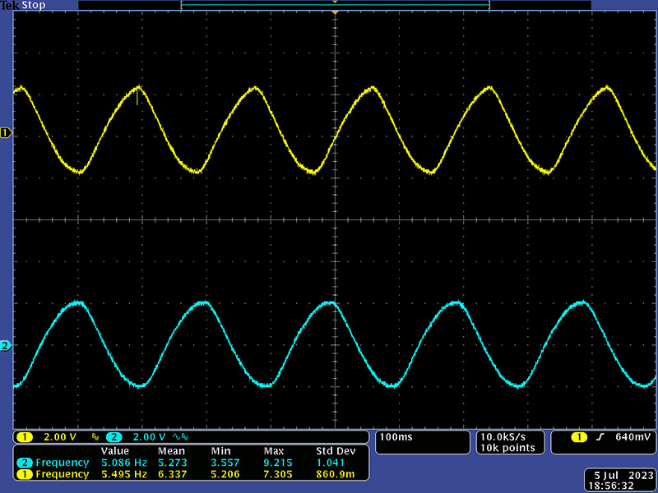Click the channel 1 bandwidth limit icon
This screenshot has height=493, width=658.
coord(95,438)
